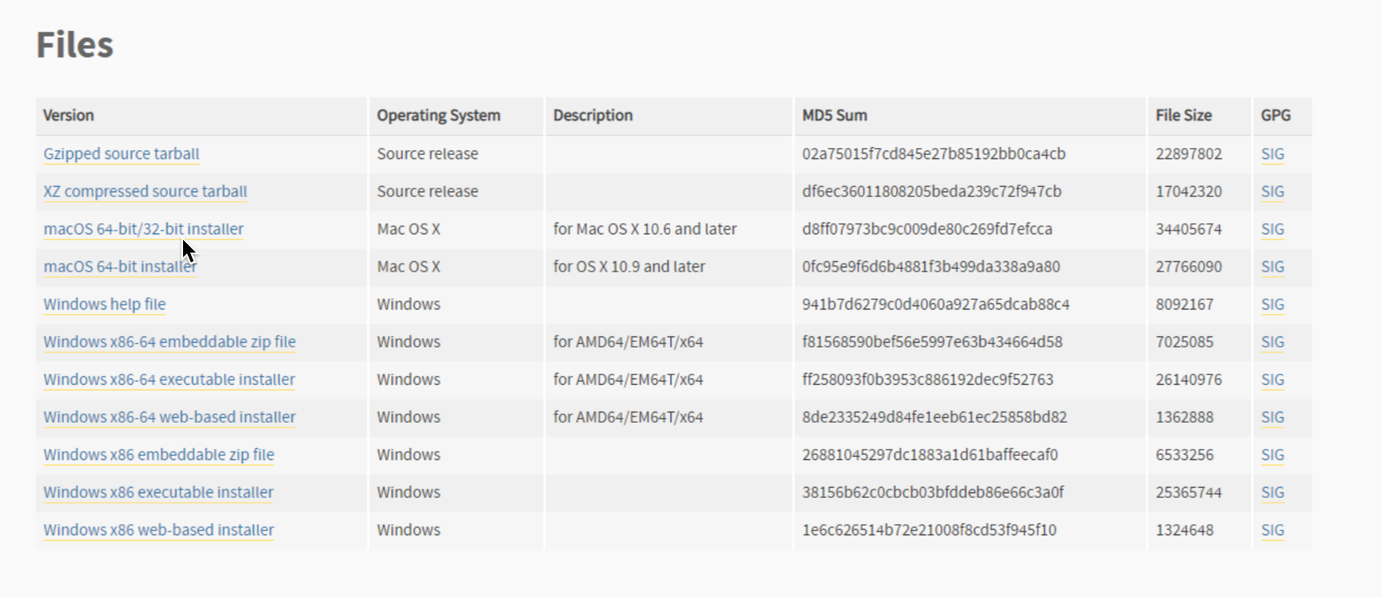Download Windows x86-64 embeddable zip file
1382x597 pixels.
(170, 342)
